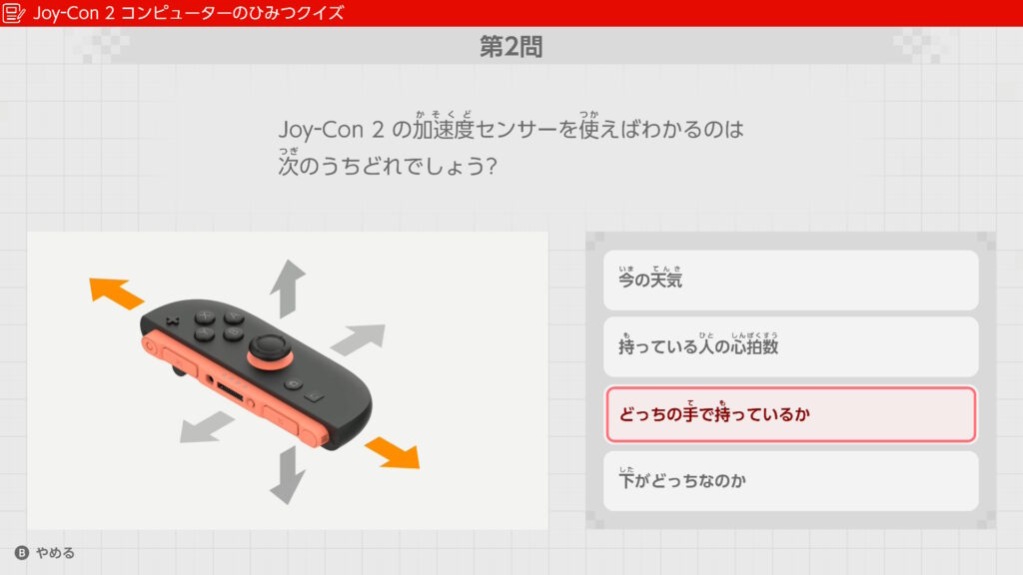Viewport: 1023px width, 575px height.
Task: Click the gray arrow pointing lower-left
Action: (207, 427)
